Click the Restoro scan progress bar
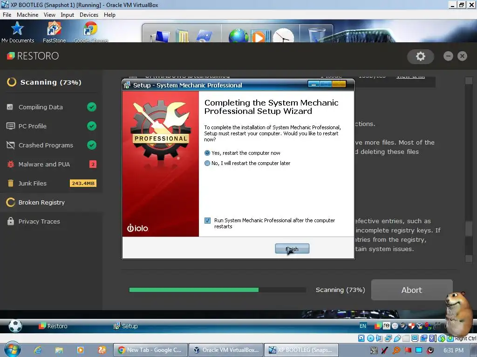Image resolution: width=477 pixels, height=357 pixels. tap(218, 290)
